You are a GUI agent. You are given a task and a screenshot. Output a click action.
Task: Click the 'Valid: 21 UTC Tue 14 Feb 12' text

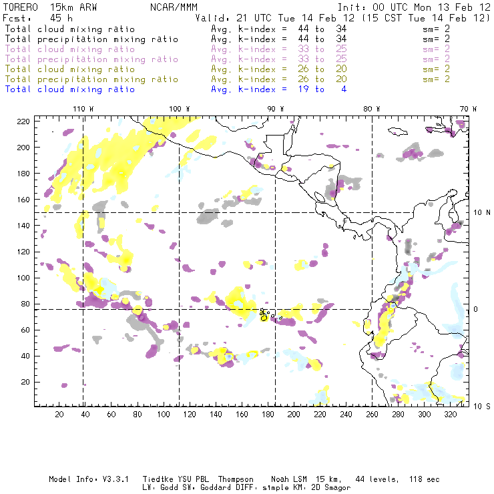coord(275,18)
